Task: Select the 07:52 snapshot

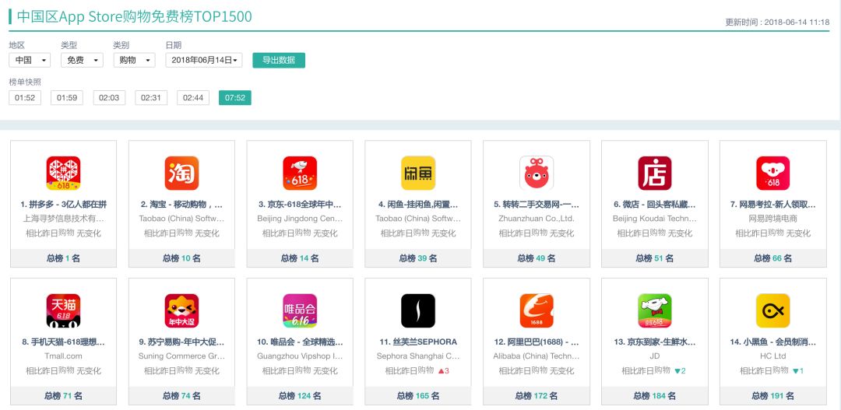Action: click(235, 97)
